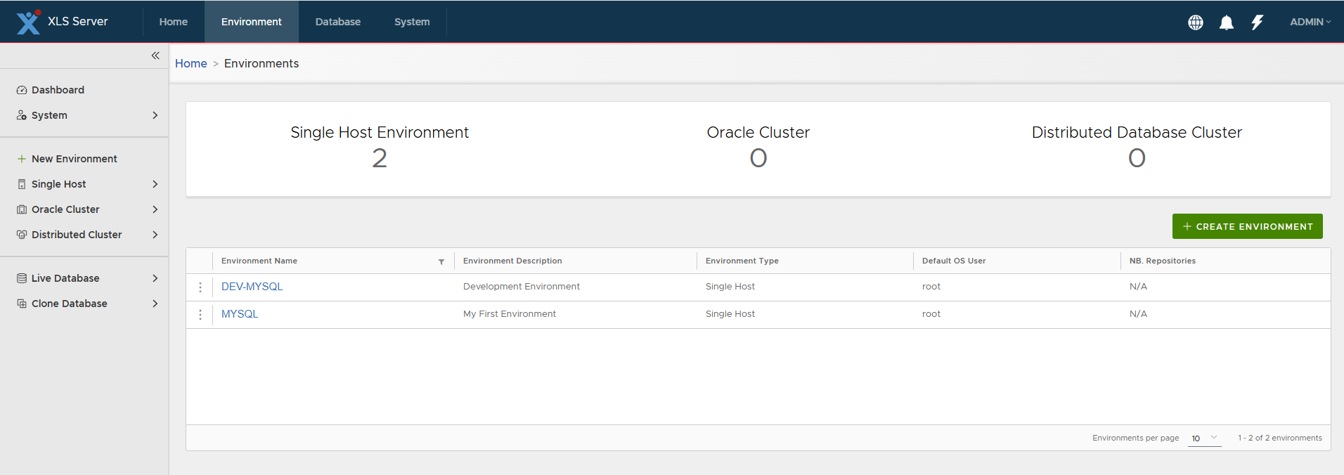The width and height of the screenshot is (1344, 475).
Task: Click the Distributed Database Cluster count card
Action: (x=1137, y=148)
